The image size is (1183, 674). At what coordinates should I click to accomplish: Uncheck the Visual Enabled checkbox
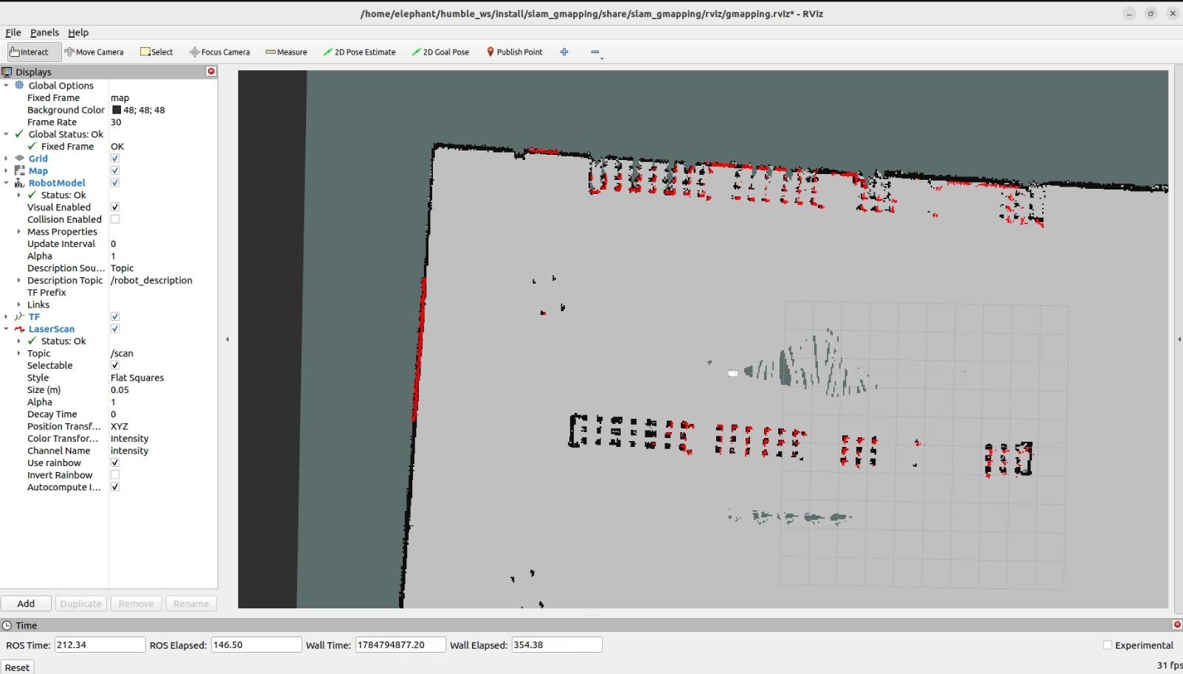point(115,207)
